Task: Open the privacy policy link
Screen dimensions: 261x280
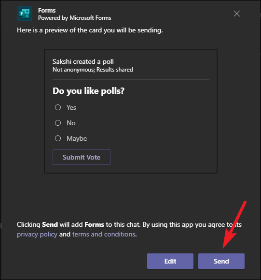Action: [37, 234]
